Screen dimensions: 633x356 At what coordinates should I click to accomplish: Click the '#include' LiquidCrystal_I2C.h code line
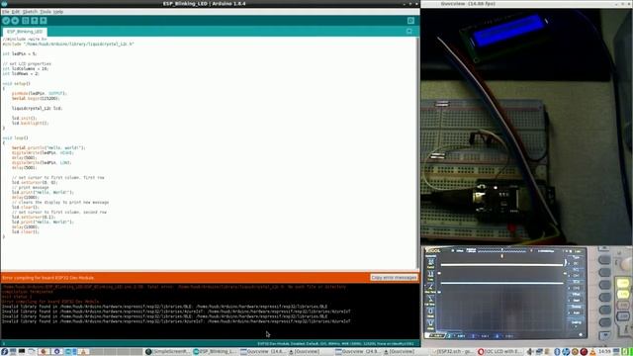pos(68,44)
